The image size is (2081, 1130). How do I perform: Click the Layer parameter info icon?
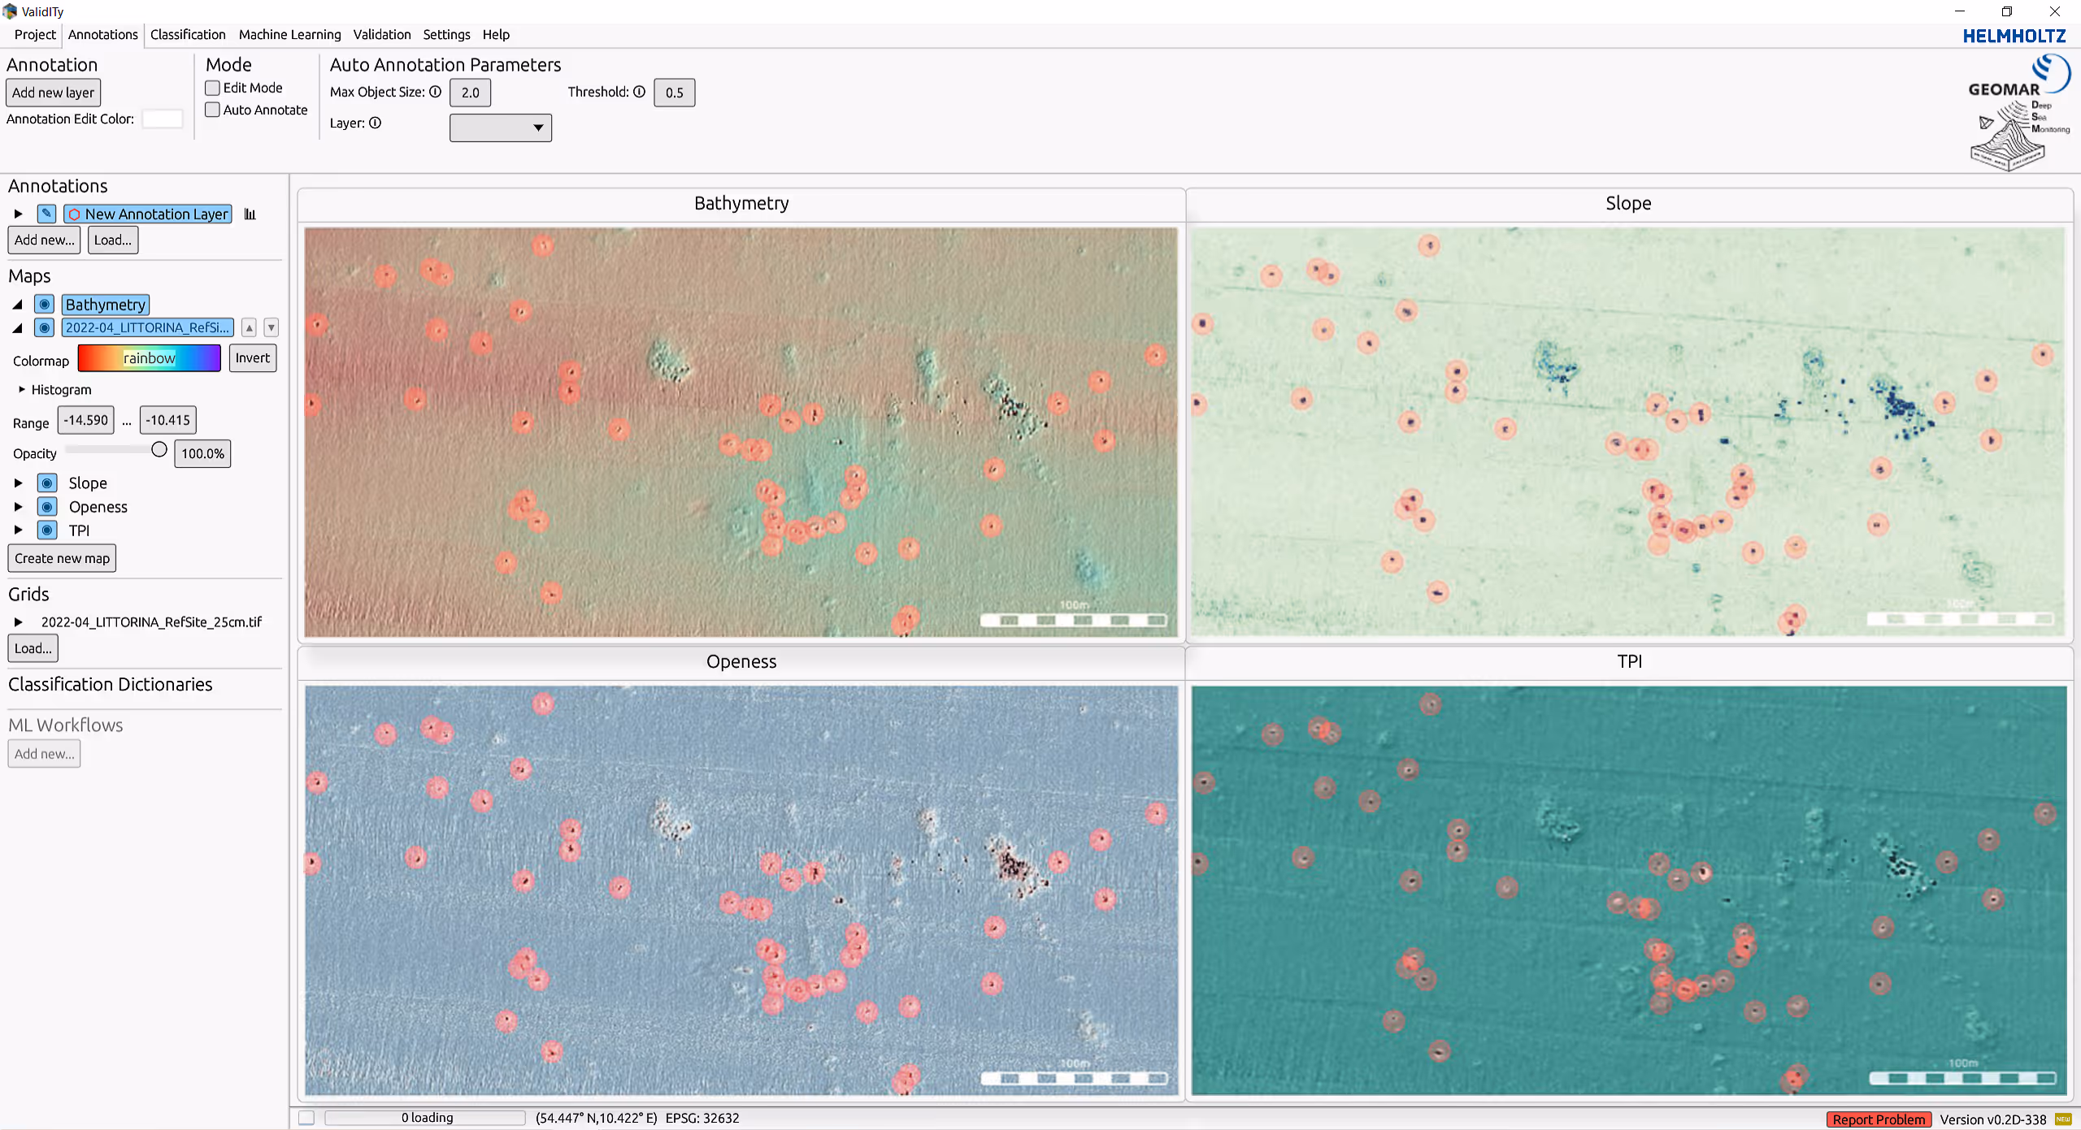(375, 123)
